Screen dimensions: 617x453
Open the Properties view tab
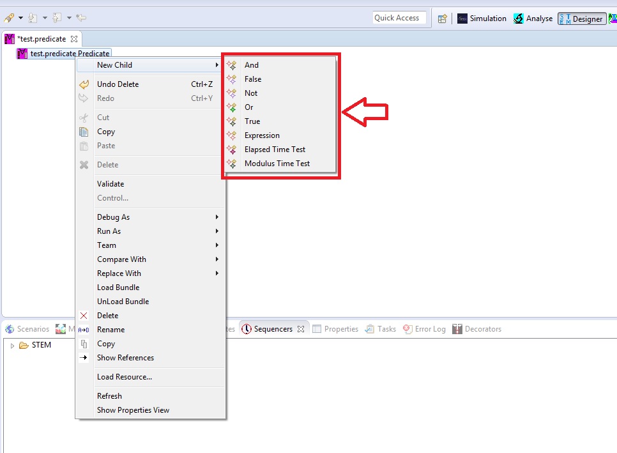(x=336, y=329)
